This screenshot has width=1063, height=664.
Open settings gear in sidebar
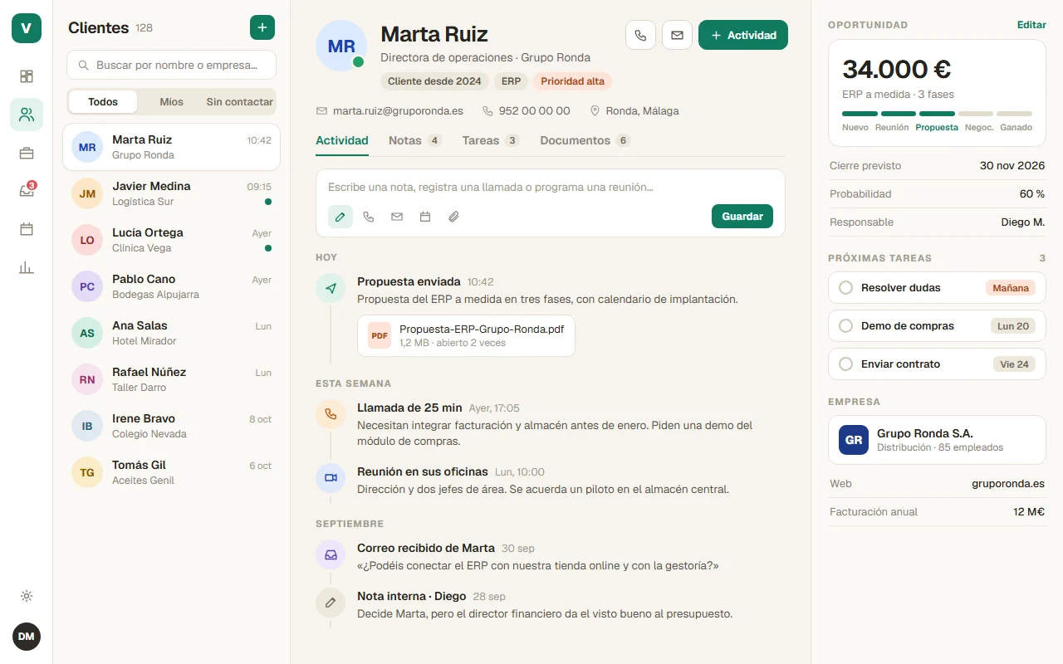(27, 596)
